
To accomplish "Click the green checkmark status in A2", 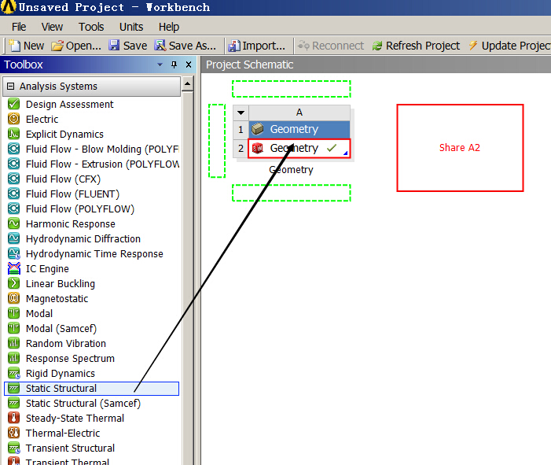I will coord(332,148).
